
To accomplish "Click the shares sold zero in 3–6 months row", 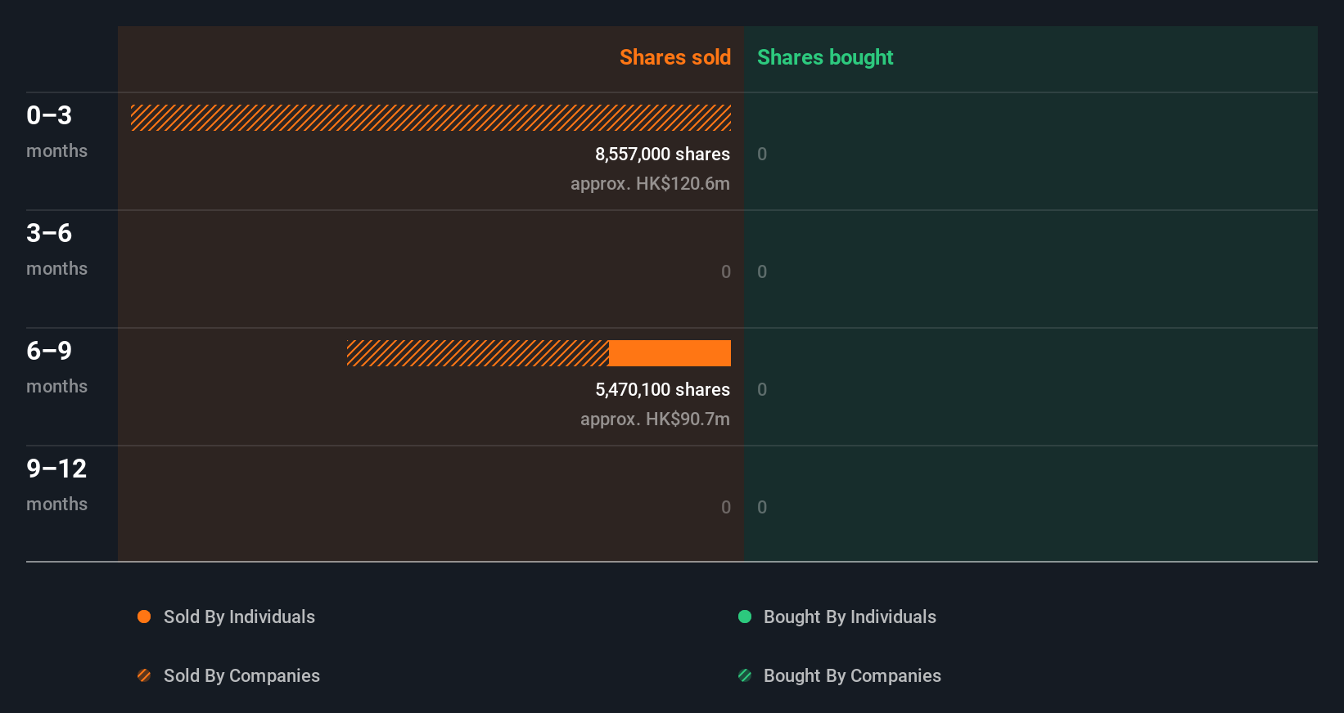I will pyautogui.click(x=726, y=271).
